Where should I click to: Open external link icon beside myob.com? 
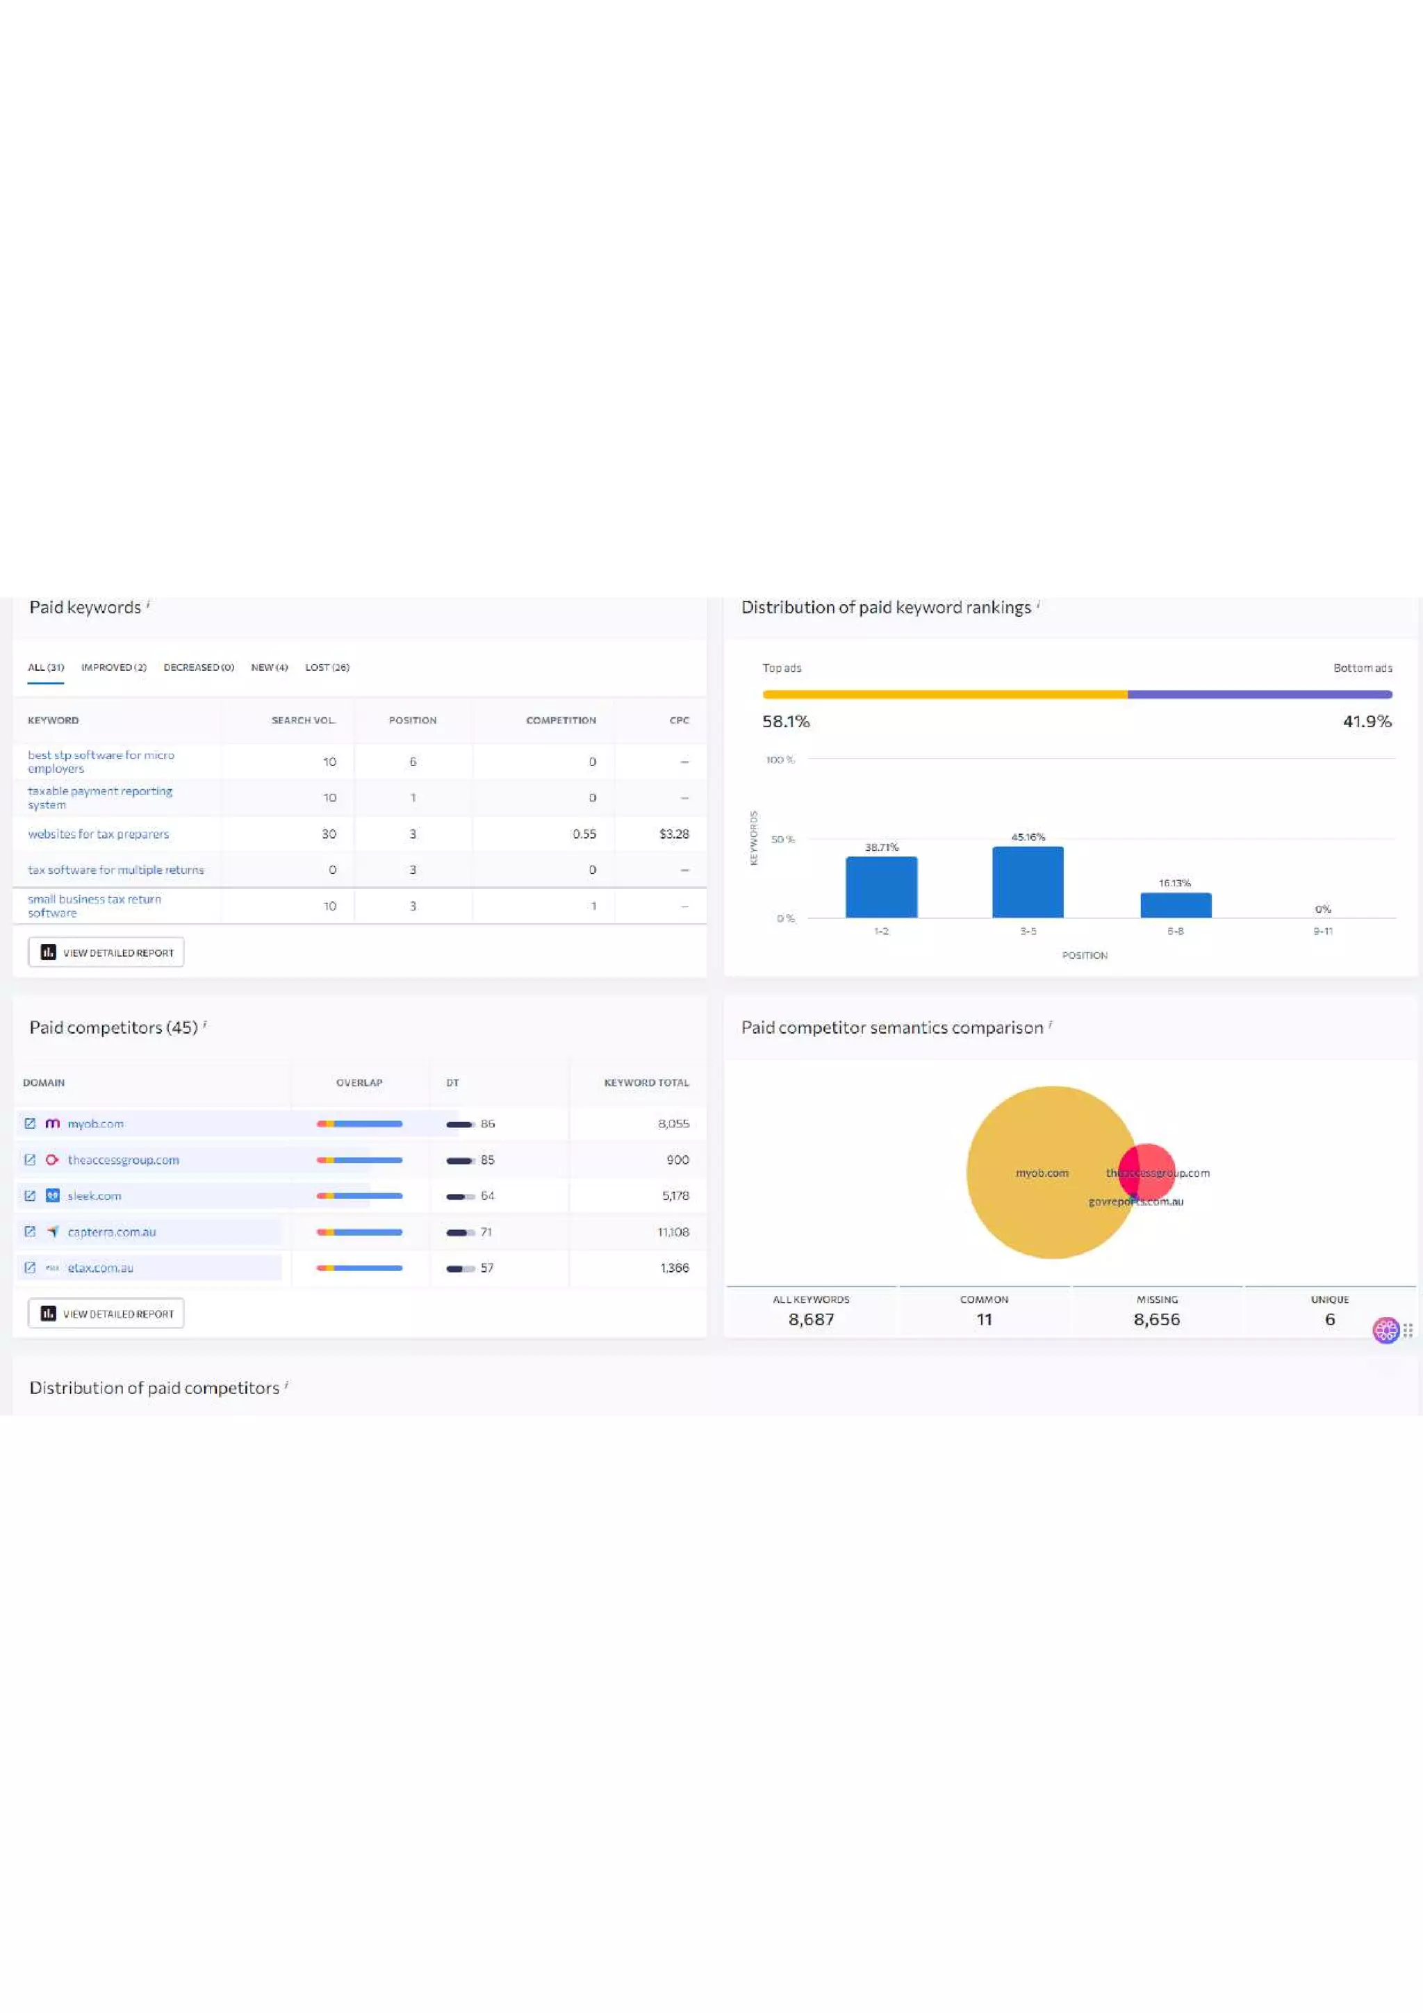coord(30,1123)
